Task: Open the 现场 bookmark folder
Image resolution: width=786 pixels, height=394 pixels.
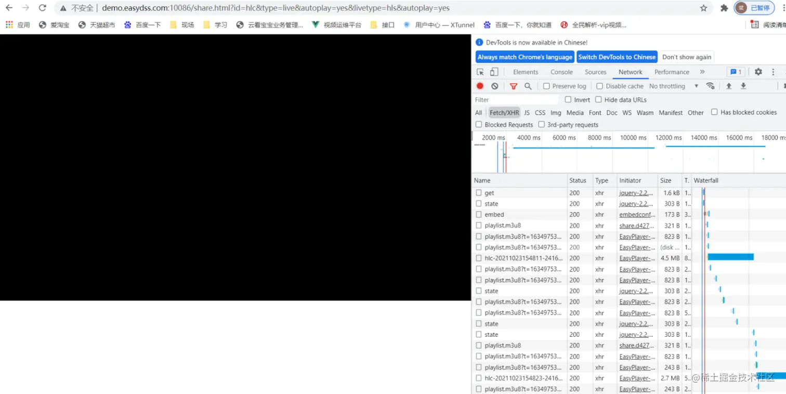Action: point(182,24)
